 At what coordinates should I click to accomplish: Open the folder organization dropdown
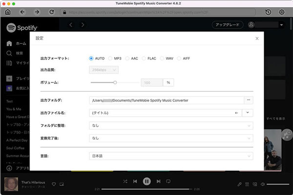[171, 126]
